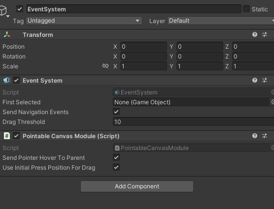274x209 pixels.
Task: Click the PointableCanvasModule script reference field
Action: 191,148
